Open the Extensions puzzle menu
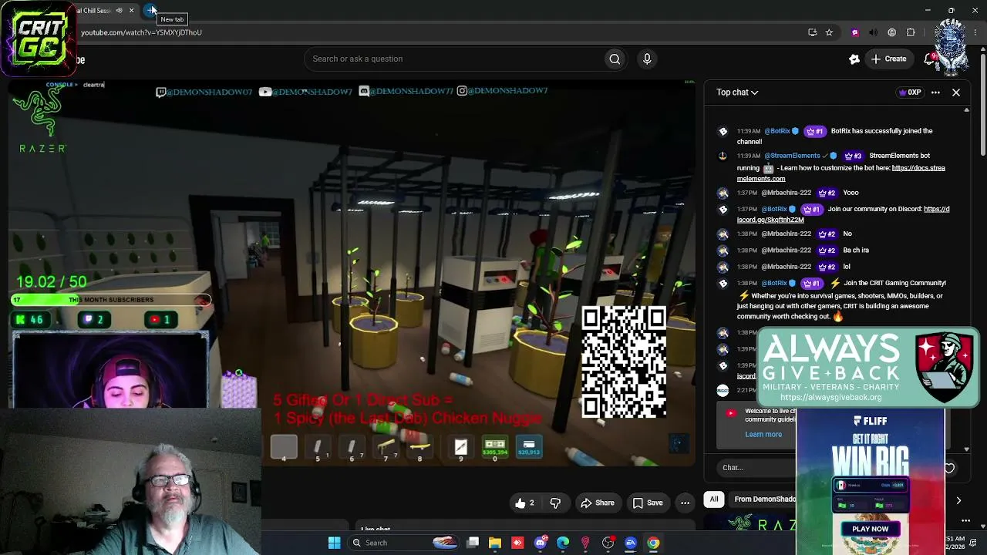This screenshot has width=987, height=555. pos(911,32)
